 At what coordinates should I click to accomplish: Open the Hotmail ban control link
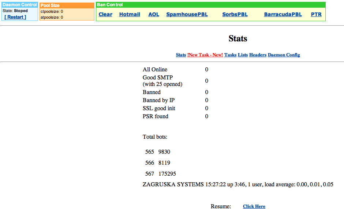(x=130, y=14)
